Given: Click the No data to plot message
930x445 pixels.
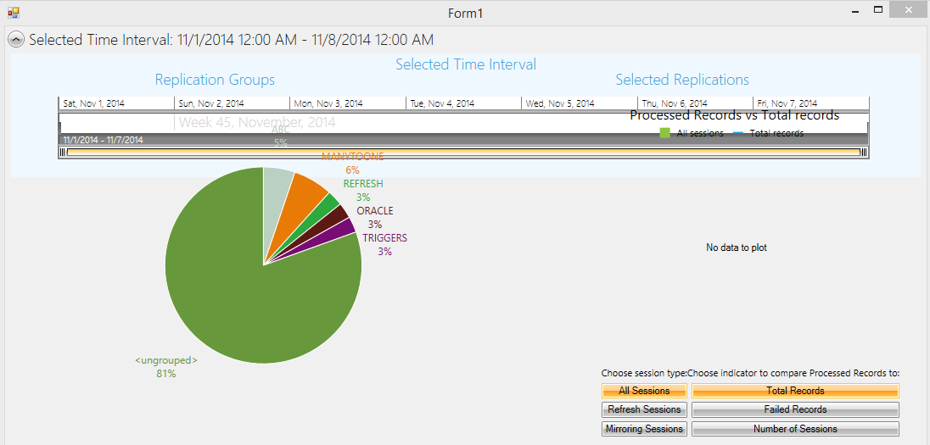Looking at the screenshot, I should (x=736, y=248).
